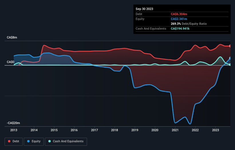The height and width of the screenshot is (150, 235).
Task: Click the 2022 x-axis label
Action: pyautogui.click(x=195, y=130)
